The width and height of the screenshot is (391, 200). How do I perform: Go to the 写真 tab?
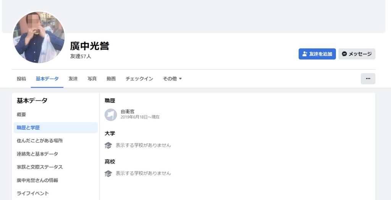92,78
